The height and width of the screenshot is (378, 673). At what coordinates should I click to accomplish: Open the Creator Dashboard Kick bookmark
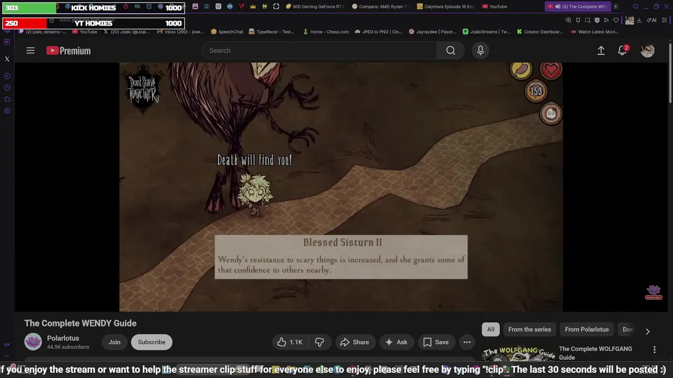pyautogui.click(x=540, y=31)
